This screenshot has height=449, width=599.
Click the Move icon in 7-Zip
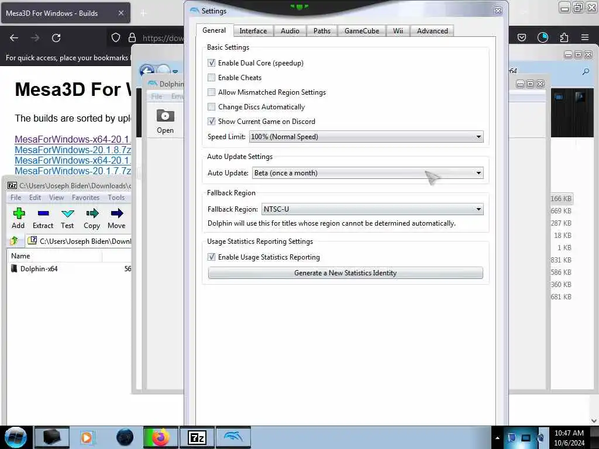click(x=117, y=213)
